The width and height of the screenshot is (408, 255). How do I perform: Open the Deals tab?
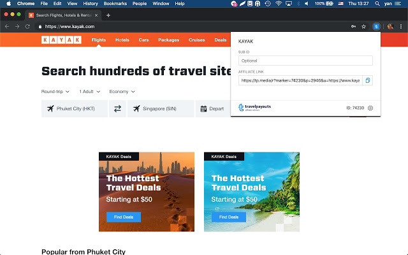click(221, 40)
